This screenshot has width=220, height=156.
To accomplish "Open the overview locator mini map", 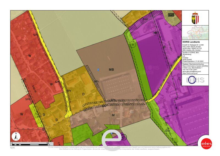I will [x=195, y=33].
